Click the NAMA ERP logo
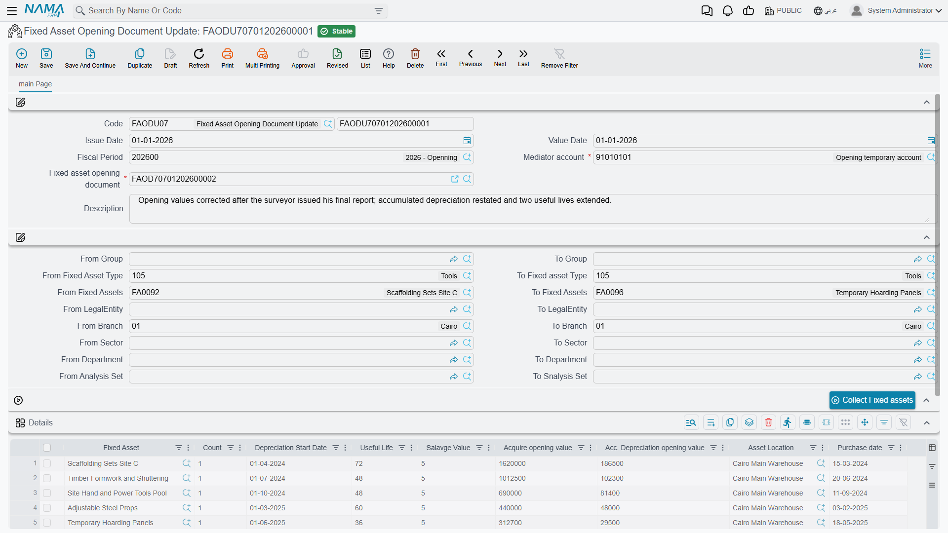This screenshot has width=948, height=533. tap(44, 10)
